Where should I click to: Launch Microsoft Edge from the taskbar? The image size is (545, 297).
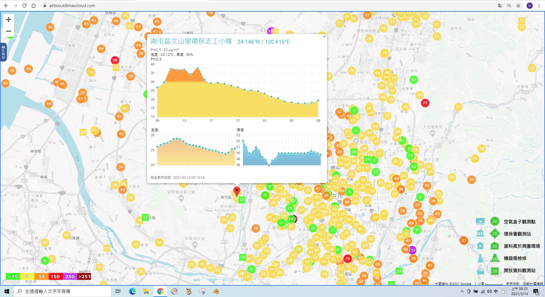132,291
